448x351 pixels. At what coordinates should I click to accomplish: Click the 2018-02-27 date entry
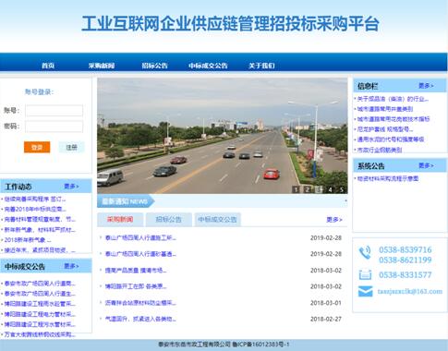[x=326, y=319]
